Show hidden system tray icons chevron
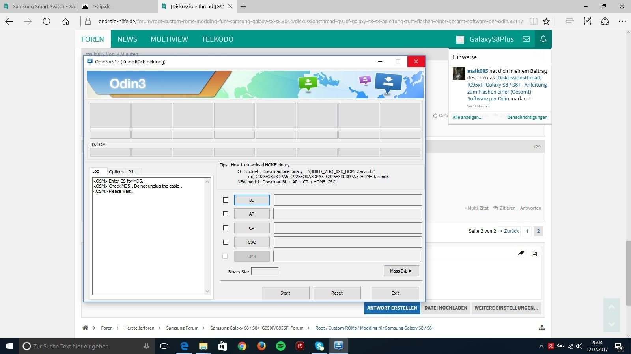 (541, 346)
